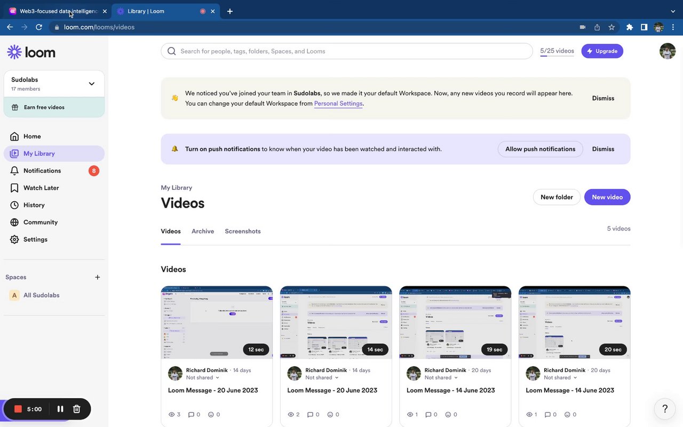The height and width of the screenshot is (427, 683).
Task: Select the Watch Later bookmark icon
Action: pyautogui.click(x=14, y=188)
